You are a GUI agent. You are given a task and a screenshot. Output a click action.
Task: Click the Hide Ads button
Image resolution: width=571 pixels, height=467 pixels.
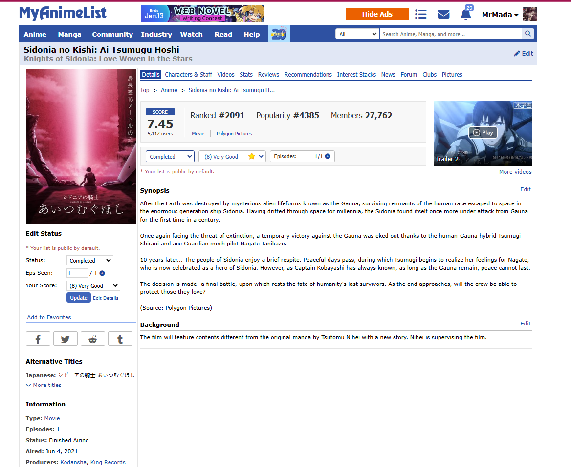[377, 14]
